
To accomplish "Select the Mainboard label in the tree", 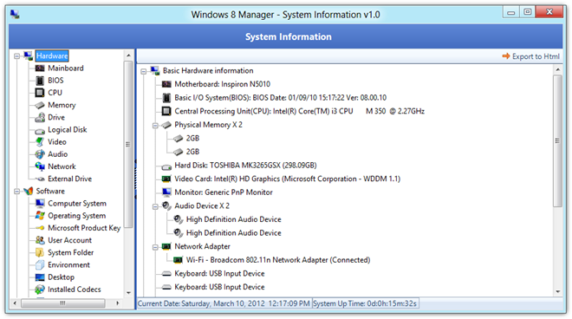I will [x=66, y=68].
